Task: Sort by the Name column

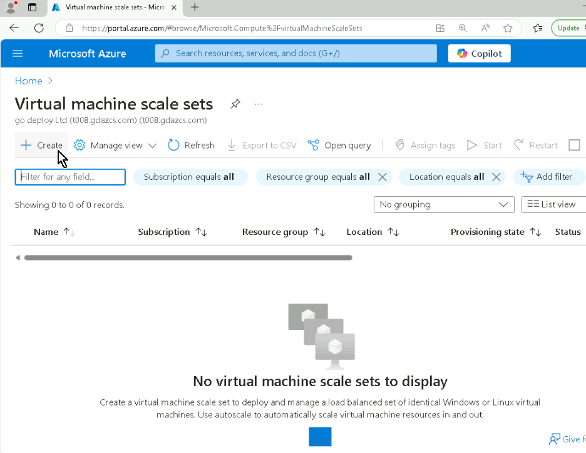Action: [x=54, y=232]
